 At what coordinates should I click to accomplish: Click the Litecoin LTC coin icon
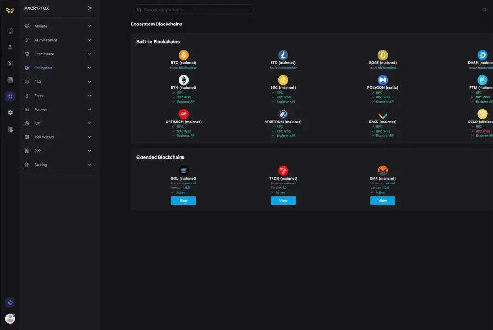(283, 55)
